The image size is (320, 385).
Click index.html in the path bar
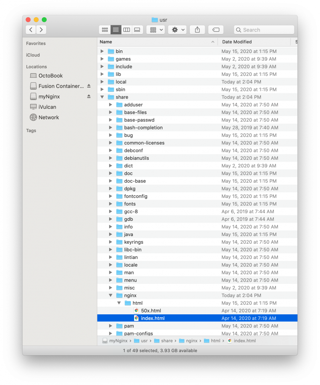click(x=242, y=341)
